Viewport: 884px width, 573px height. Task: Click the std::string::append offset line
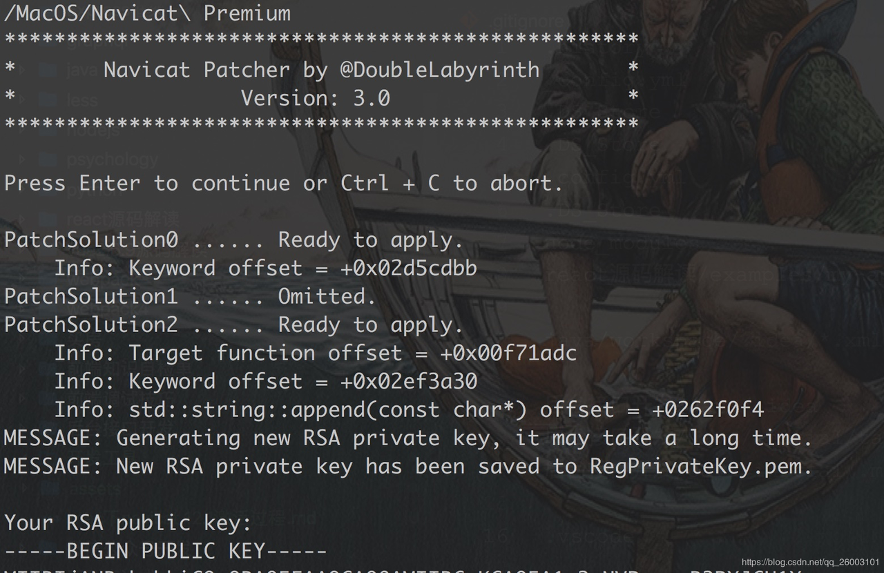pos(409,410)
